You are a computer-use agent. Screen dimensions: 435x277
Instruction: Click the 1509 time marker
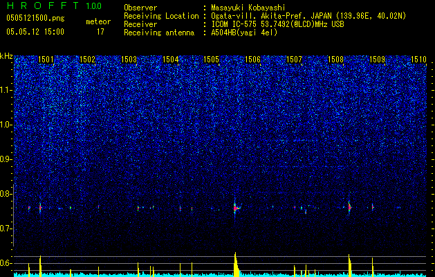[x=378, y=59]
